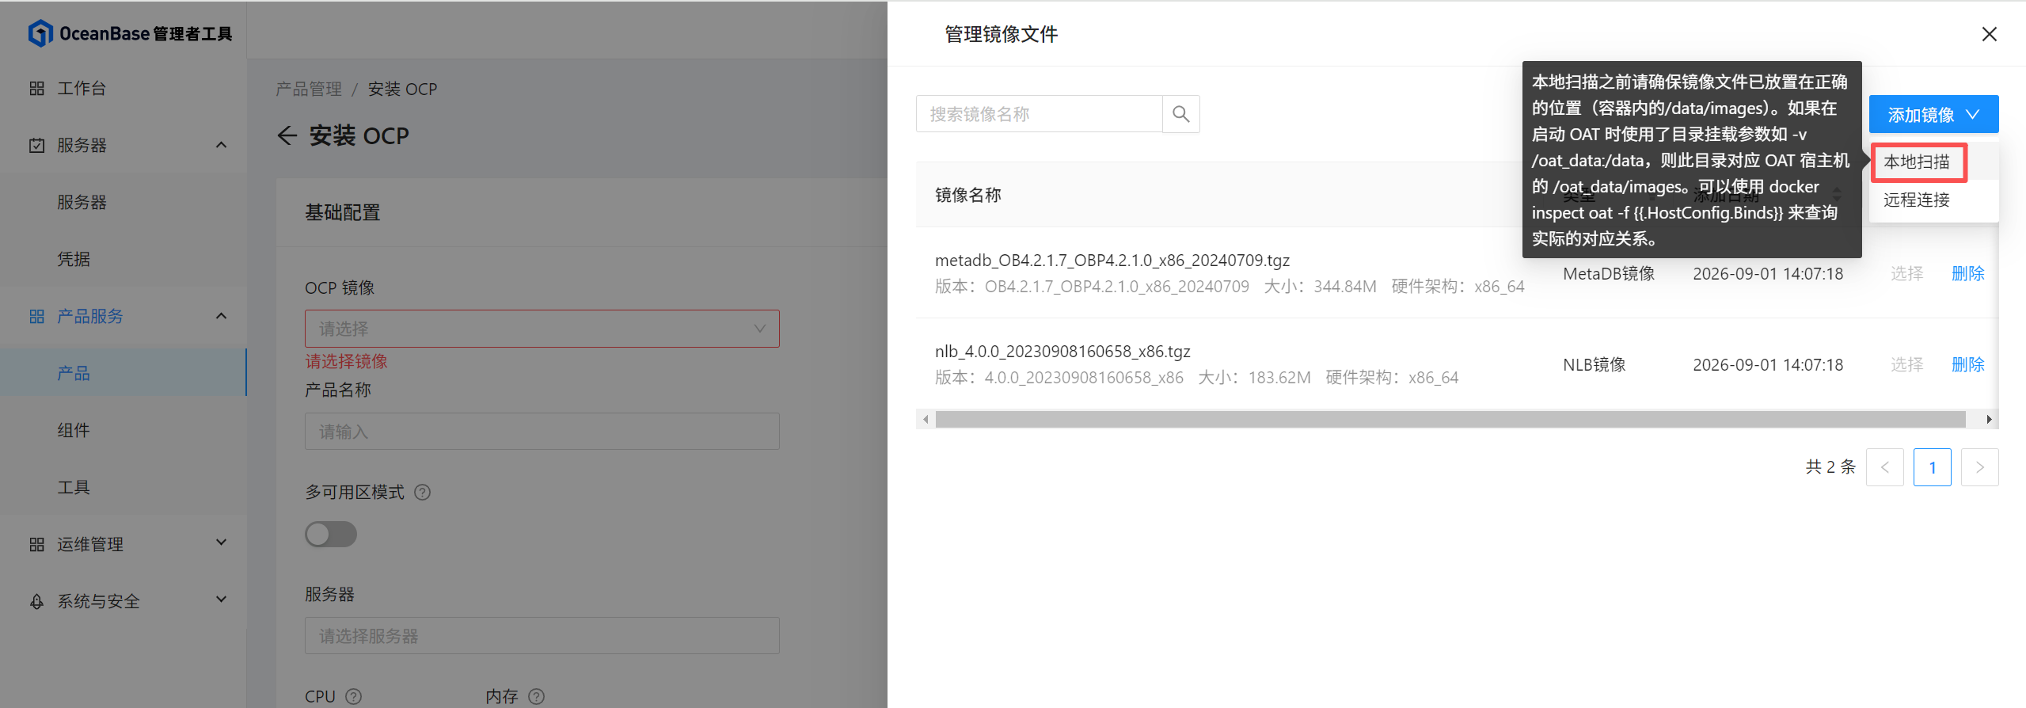Click the 产品名称 input field
This screenshot has height=708, width=2026.
coord(542,432)
